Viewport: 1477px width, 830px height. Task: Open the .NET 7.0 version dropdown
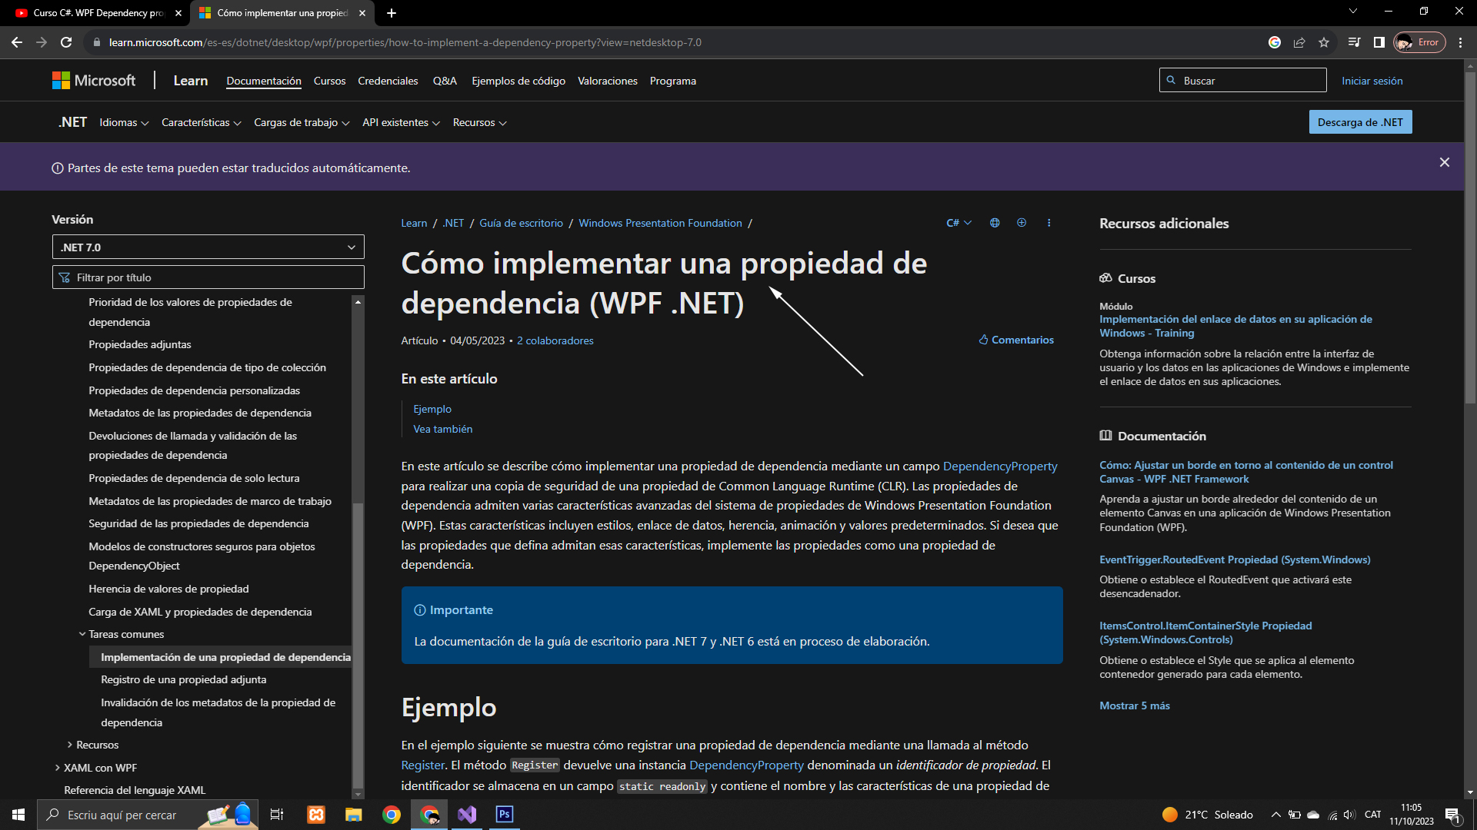coord(208,247)
